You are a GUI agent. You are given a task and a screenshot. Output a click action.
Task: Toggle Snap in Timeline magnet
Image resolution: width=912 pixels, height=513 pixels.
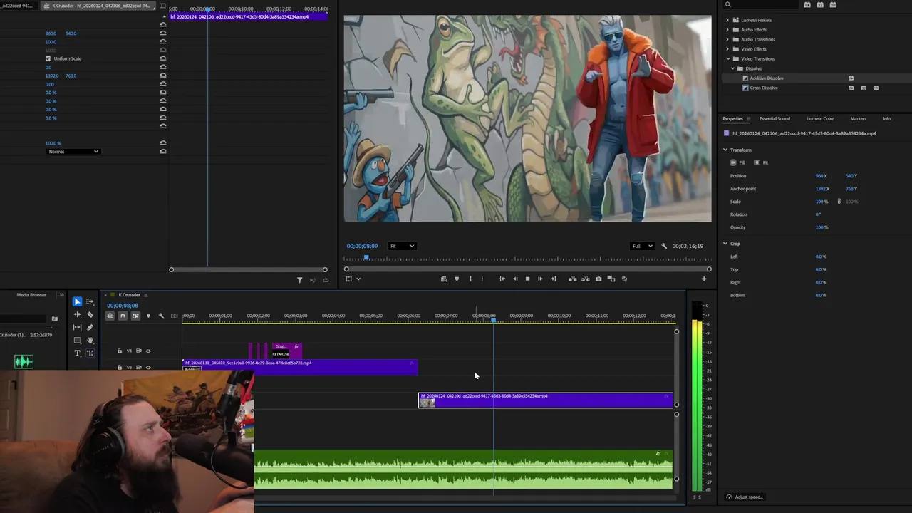pos(123,316)
